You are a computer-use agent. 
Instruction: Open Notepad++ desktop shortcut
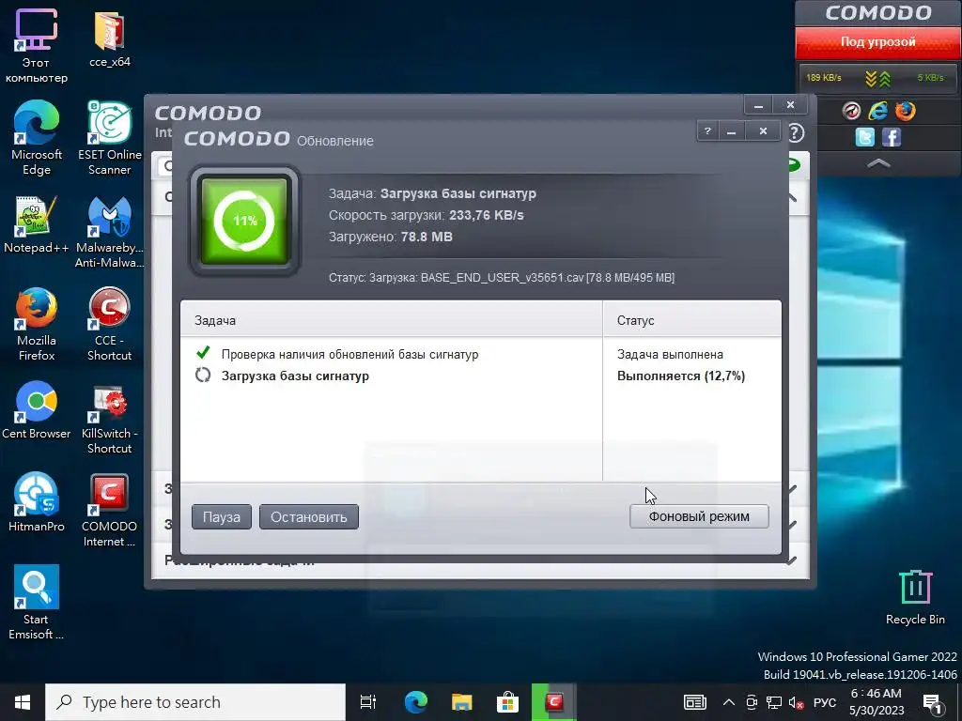coord(37,224)
